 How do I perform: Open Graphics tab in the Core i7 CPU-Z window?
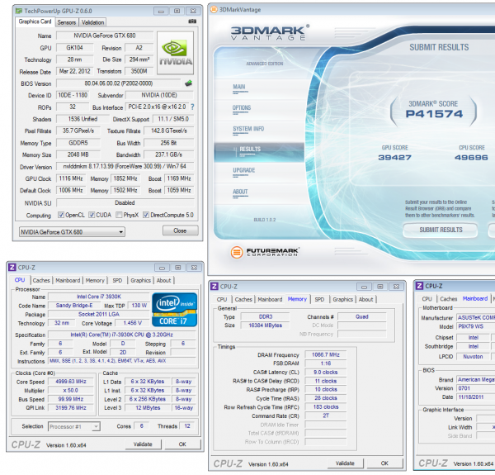click(140, 280)
